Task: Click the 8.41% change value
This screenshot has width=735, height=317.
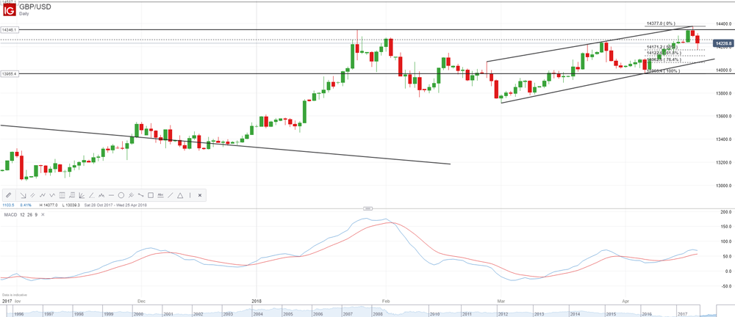Action: click(x=26, y=205)
